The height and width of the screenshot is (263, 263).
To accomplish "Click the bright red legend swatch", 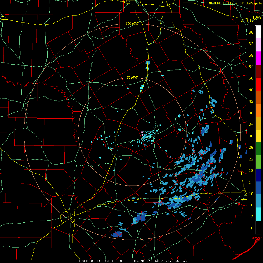I will (x=258, y=84).
